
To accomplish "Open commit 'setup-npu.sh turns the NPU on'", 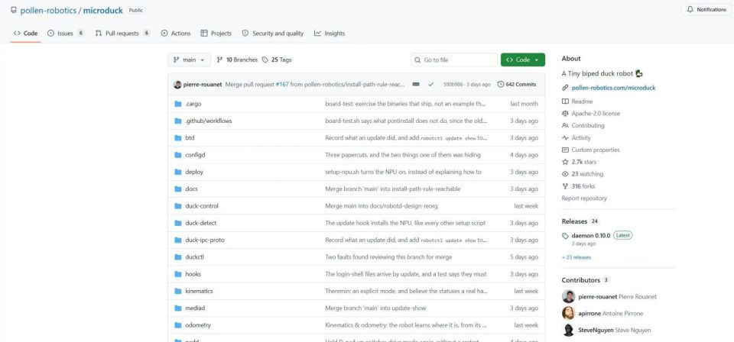I will click(403, 172).
